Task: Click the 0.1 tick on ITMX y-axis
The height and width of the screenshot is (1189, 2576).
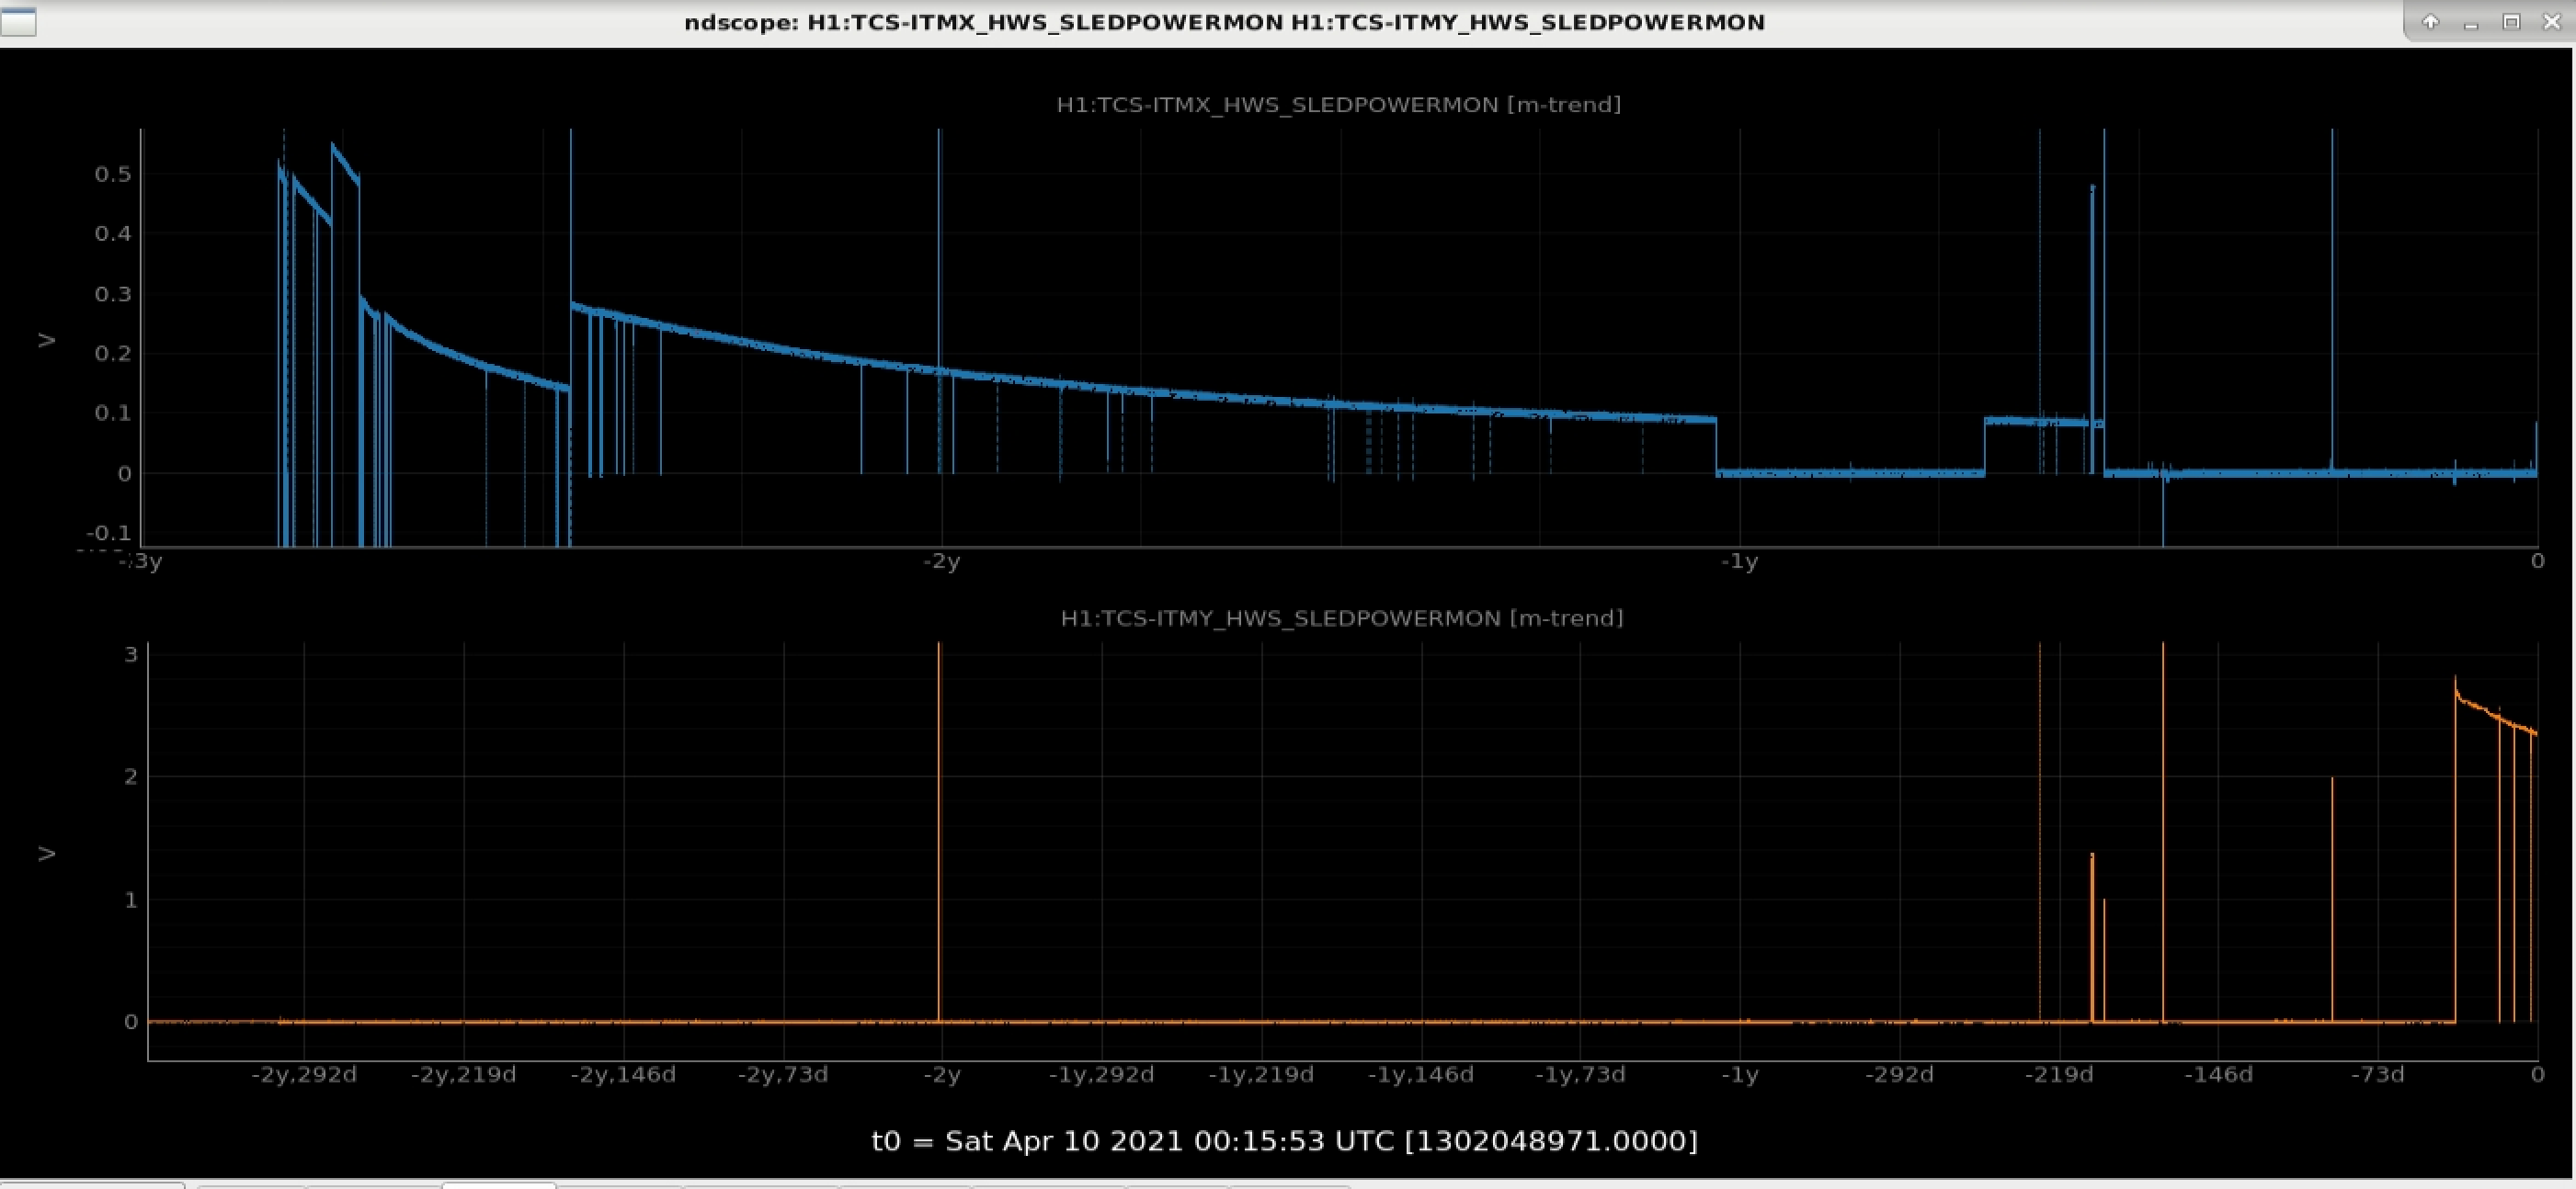Action: [x=113, y=413]
